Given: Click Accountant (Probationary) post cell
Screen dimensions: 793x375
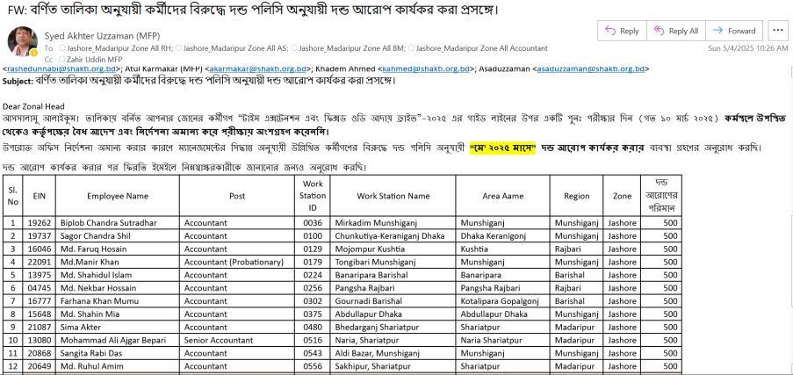Looking at the screenshot, I should tap(237, 262).
